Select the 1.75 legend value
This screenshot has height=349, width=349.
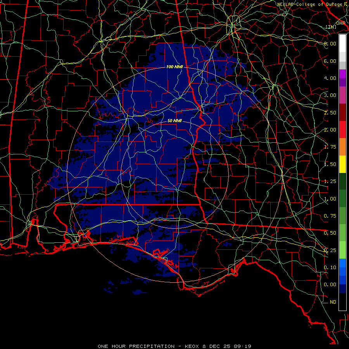(330, 147)
